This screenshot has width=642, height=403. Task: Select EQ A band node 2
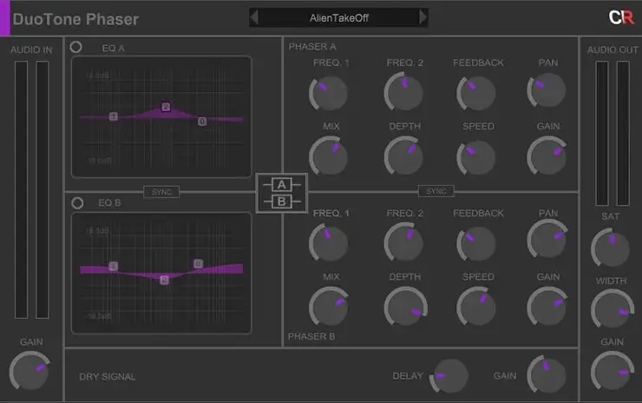pos(166,107)
